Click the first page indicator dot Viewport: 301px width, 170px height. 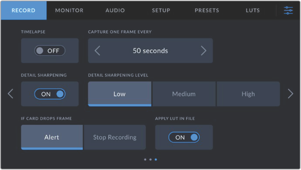[x=145, y=159]
